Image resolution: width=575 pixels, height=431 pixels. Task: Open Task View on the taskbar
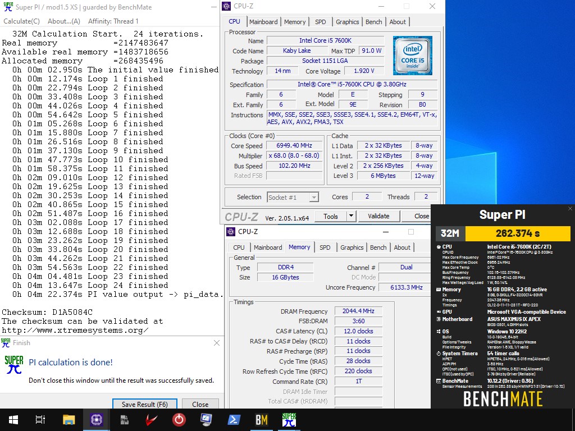(40, 420)
